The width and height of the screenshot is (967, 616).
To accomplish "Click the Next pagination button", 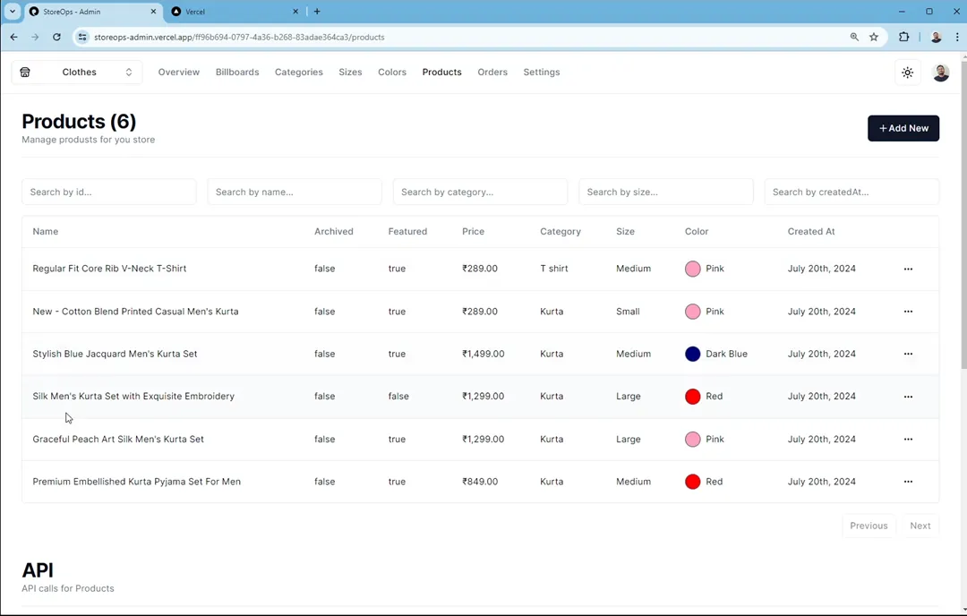I will click(920, 526).
